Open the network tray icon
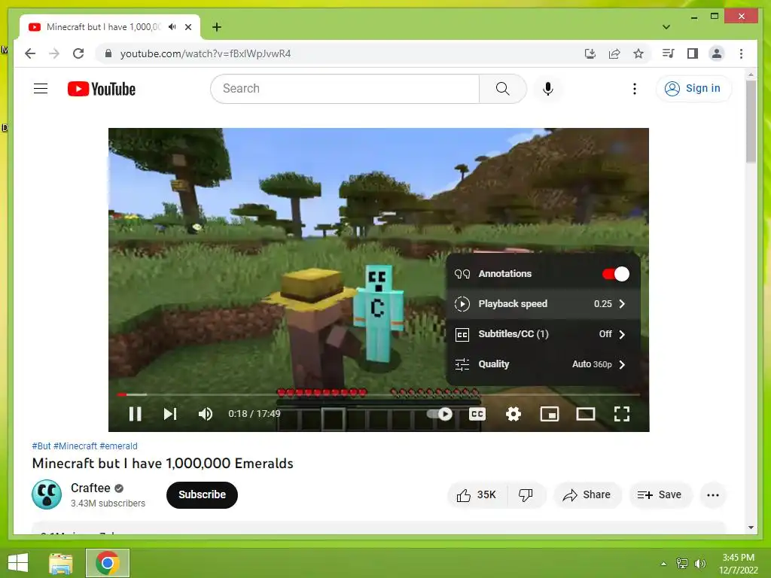The height and width of the screenshot is (578, 771). 682,564
